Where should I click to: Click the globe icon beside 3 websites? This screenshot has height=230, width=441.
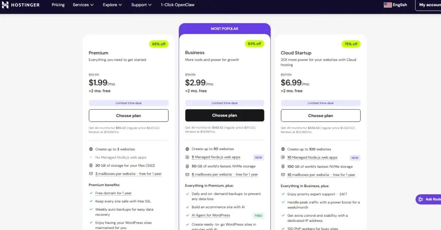tap(91, 149)
